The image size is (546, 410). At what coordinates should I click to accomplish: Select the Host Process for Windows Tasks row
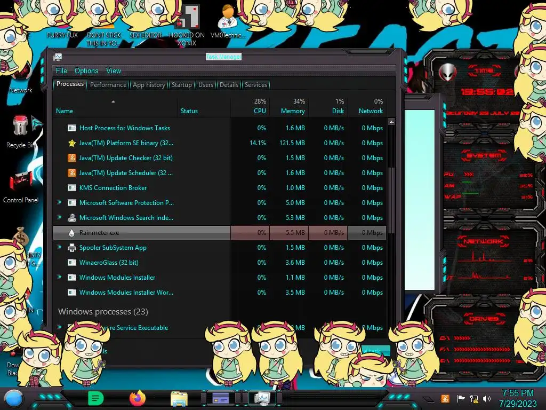pyautogui.click(x=220, y=128)
